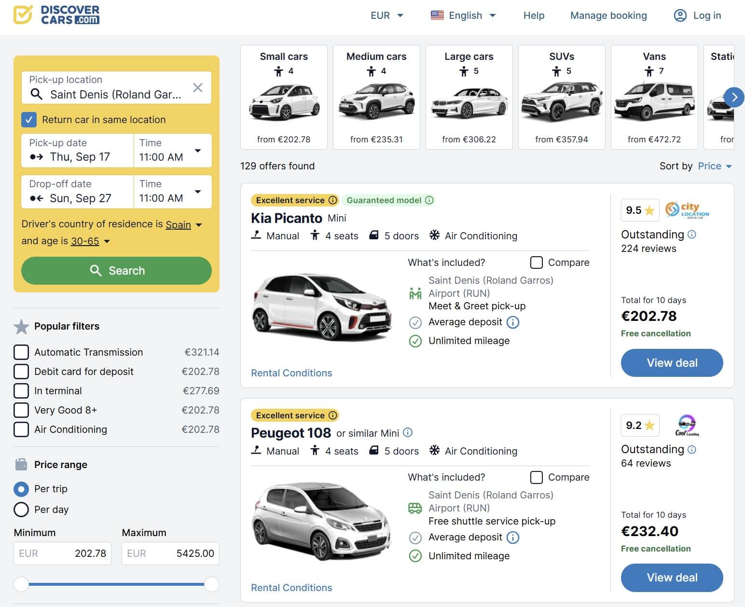Select the Per day price option
745x607 pixels.
(21, 510)
